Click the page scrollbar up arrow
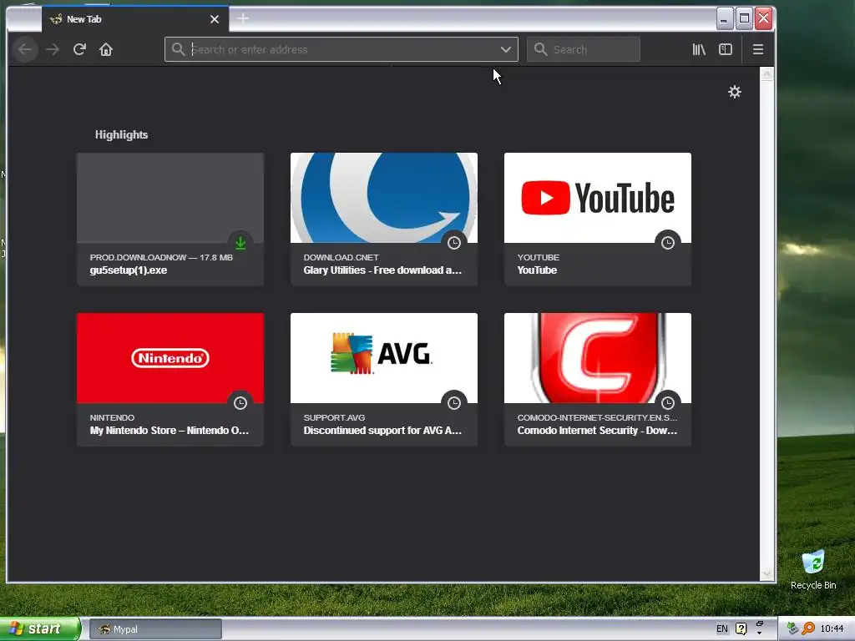Viewport: 855px width, 641px height. coord(766,73)
